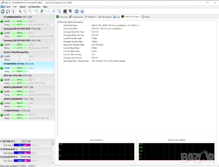The width and height of the screenshot is (219, 167).
Task: Switch to the Overview tab
Action: point(62,17)
